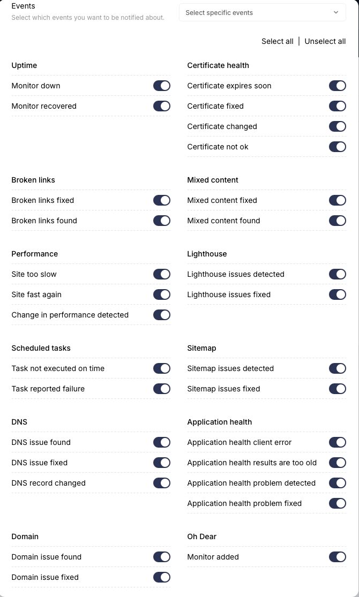Toggle the Monitor added switch
The width and height of the screenshot is (359, 597).
coord(338,557)
